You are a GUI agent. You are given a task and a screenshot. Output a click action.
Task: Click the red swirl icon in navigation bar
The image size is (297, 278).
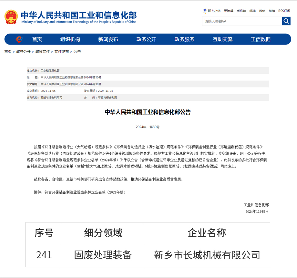click(x=19, y=39)
